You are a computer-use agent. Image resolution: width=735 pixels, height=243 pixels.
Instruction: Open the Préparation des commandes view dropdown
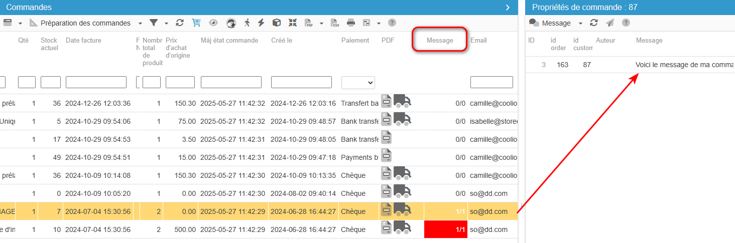(140, 23)
